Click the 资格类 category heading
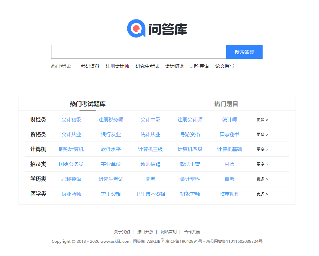The width and height of the screenshot is (319, 256). 38,134
